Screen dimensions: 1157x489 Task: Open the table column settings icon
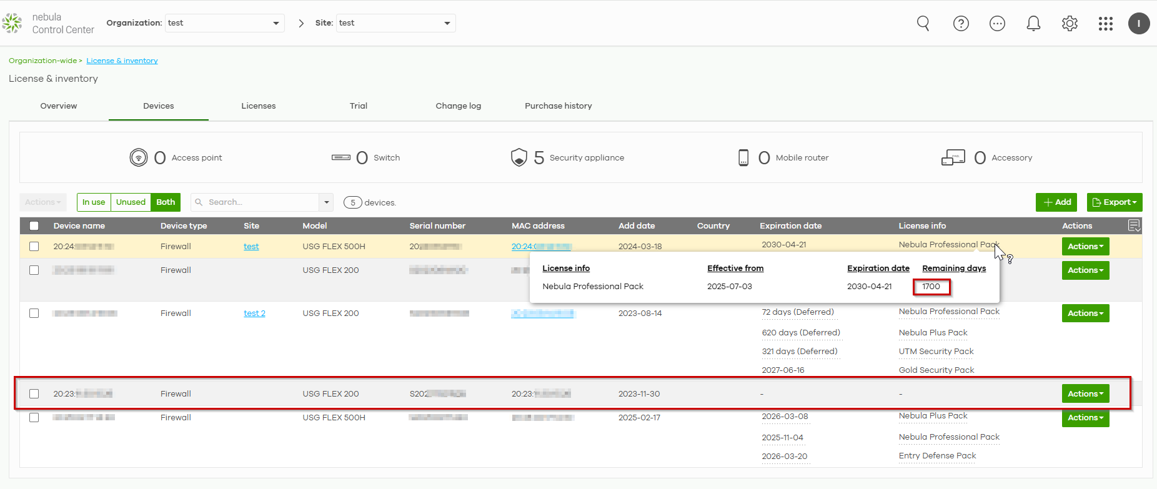tap(1135, 225)
